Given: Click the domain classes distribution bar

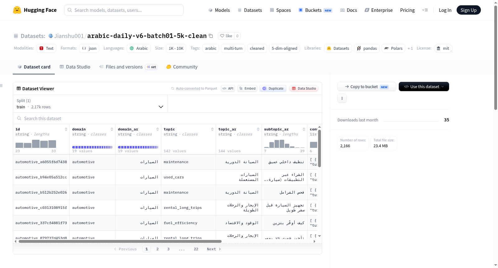Looking at the screenshot, I should click(92, 147).
